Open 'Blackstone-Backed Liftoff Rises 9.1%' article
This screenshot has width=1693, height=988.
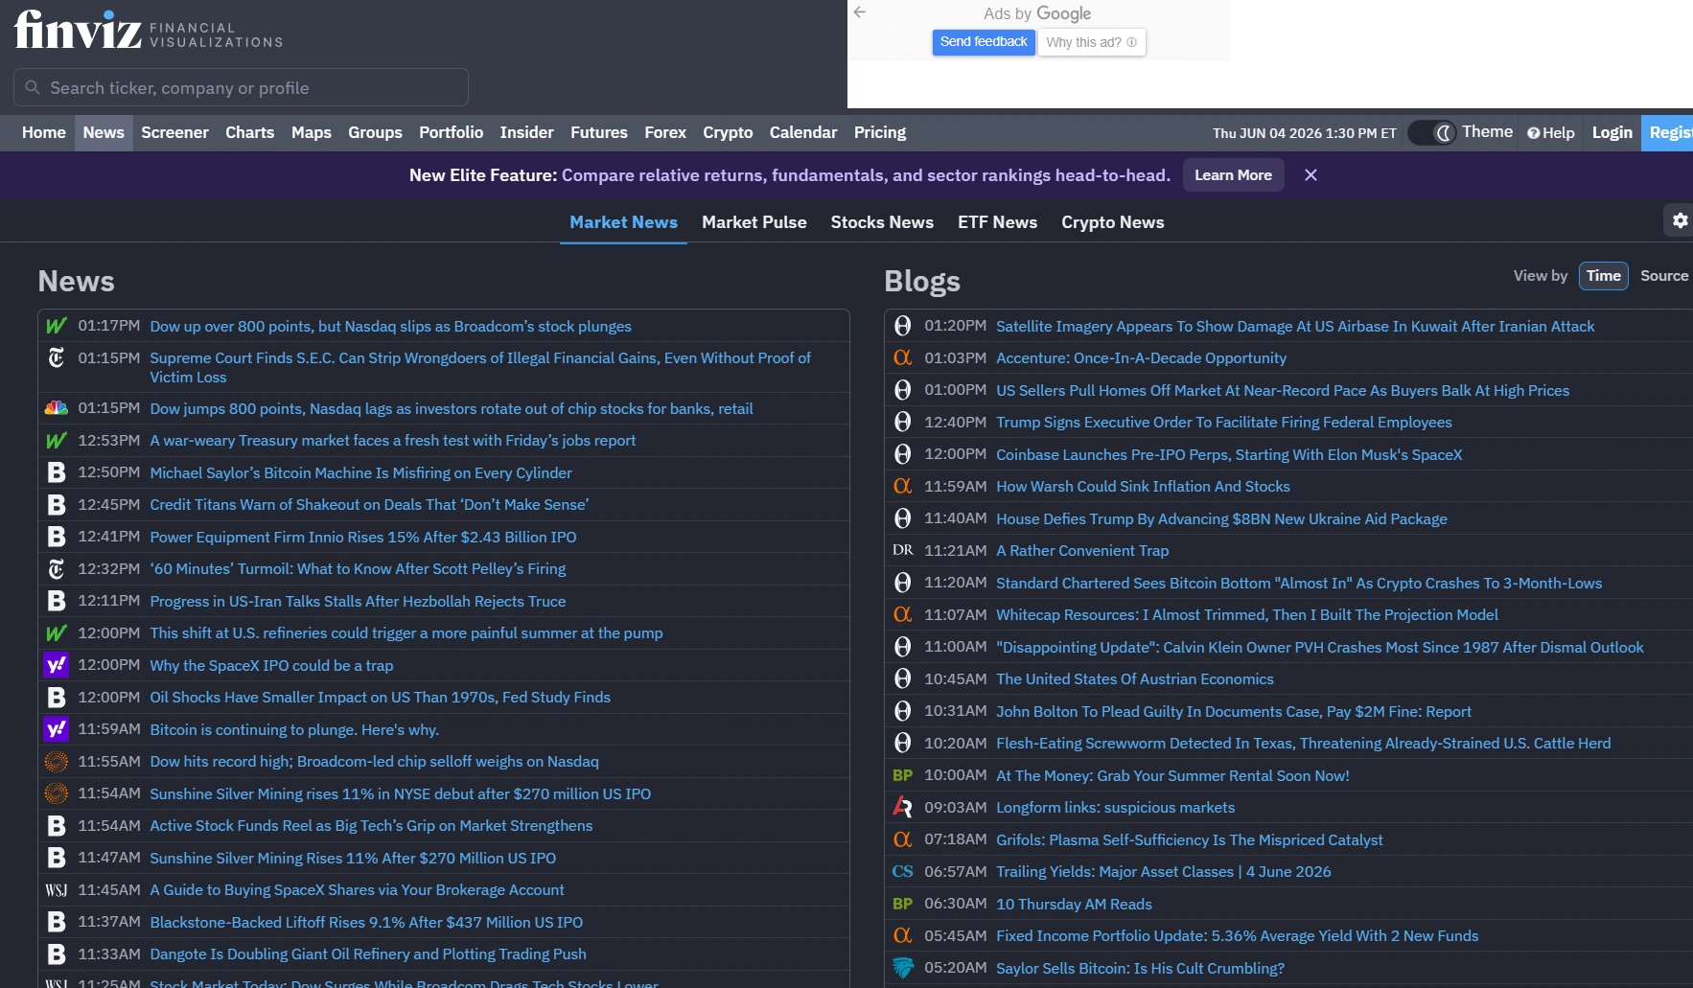tap(366, 923)
